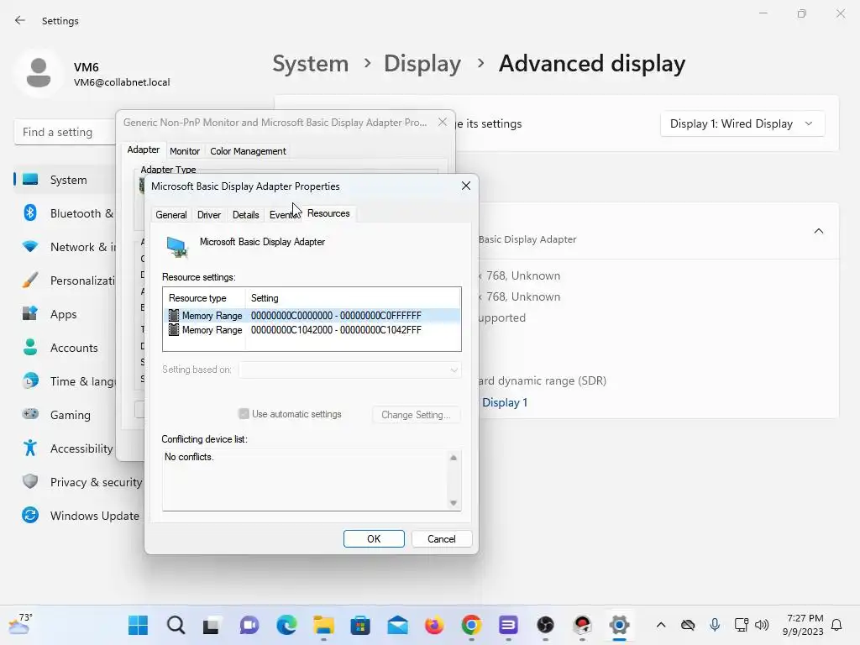Image resolution: width=860 pixels, height=645 pixels.
Task: Click the VM6 user avatar
Action: 39,74
